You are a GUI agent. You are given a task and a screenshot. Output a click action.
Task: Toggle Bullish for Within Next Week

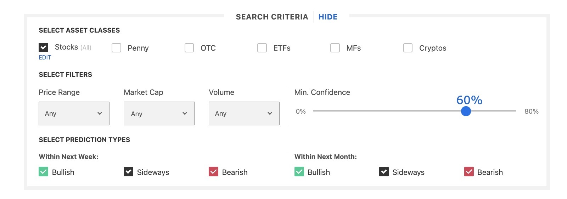click(43, 172)
